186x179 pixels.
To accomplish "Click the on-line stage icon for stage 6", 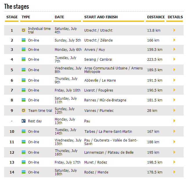I will point(23,80).
